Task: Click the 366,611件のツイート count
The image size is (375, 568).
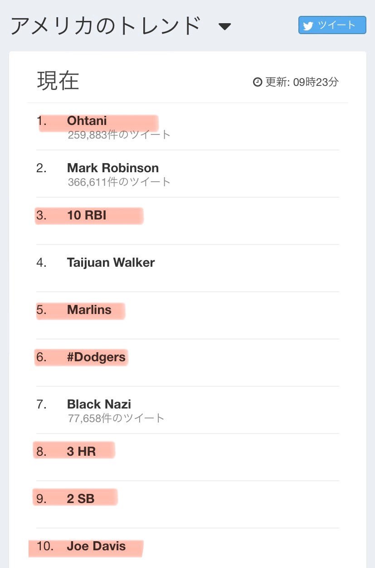Action: coord(119,182)
